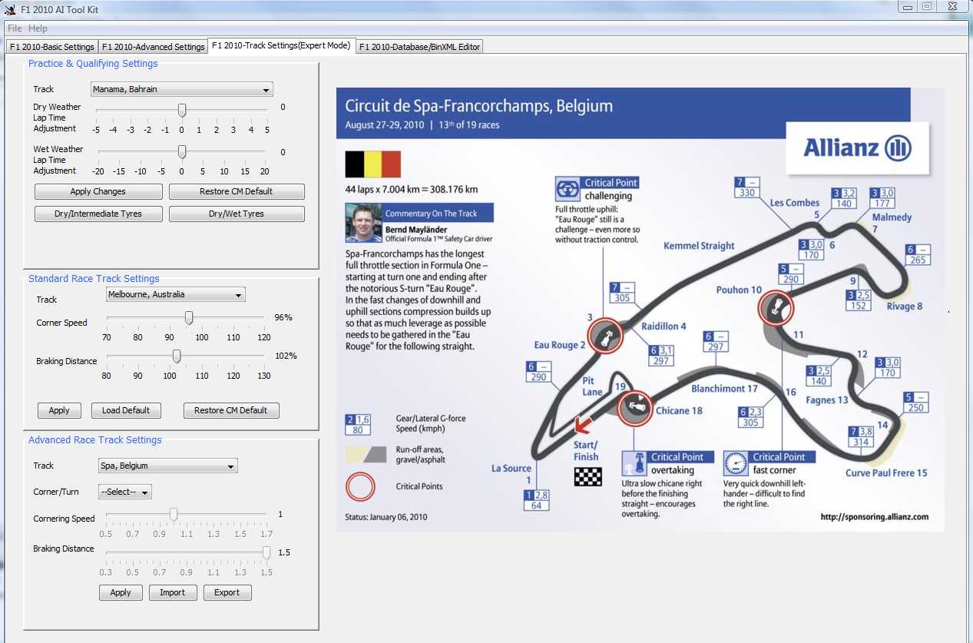Click Apply in Standard Race Track Settings

[x=59, y=410]
